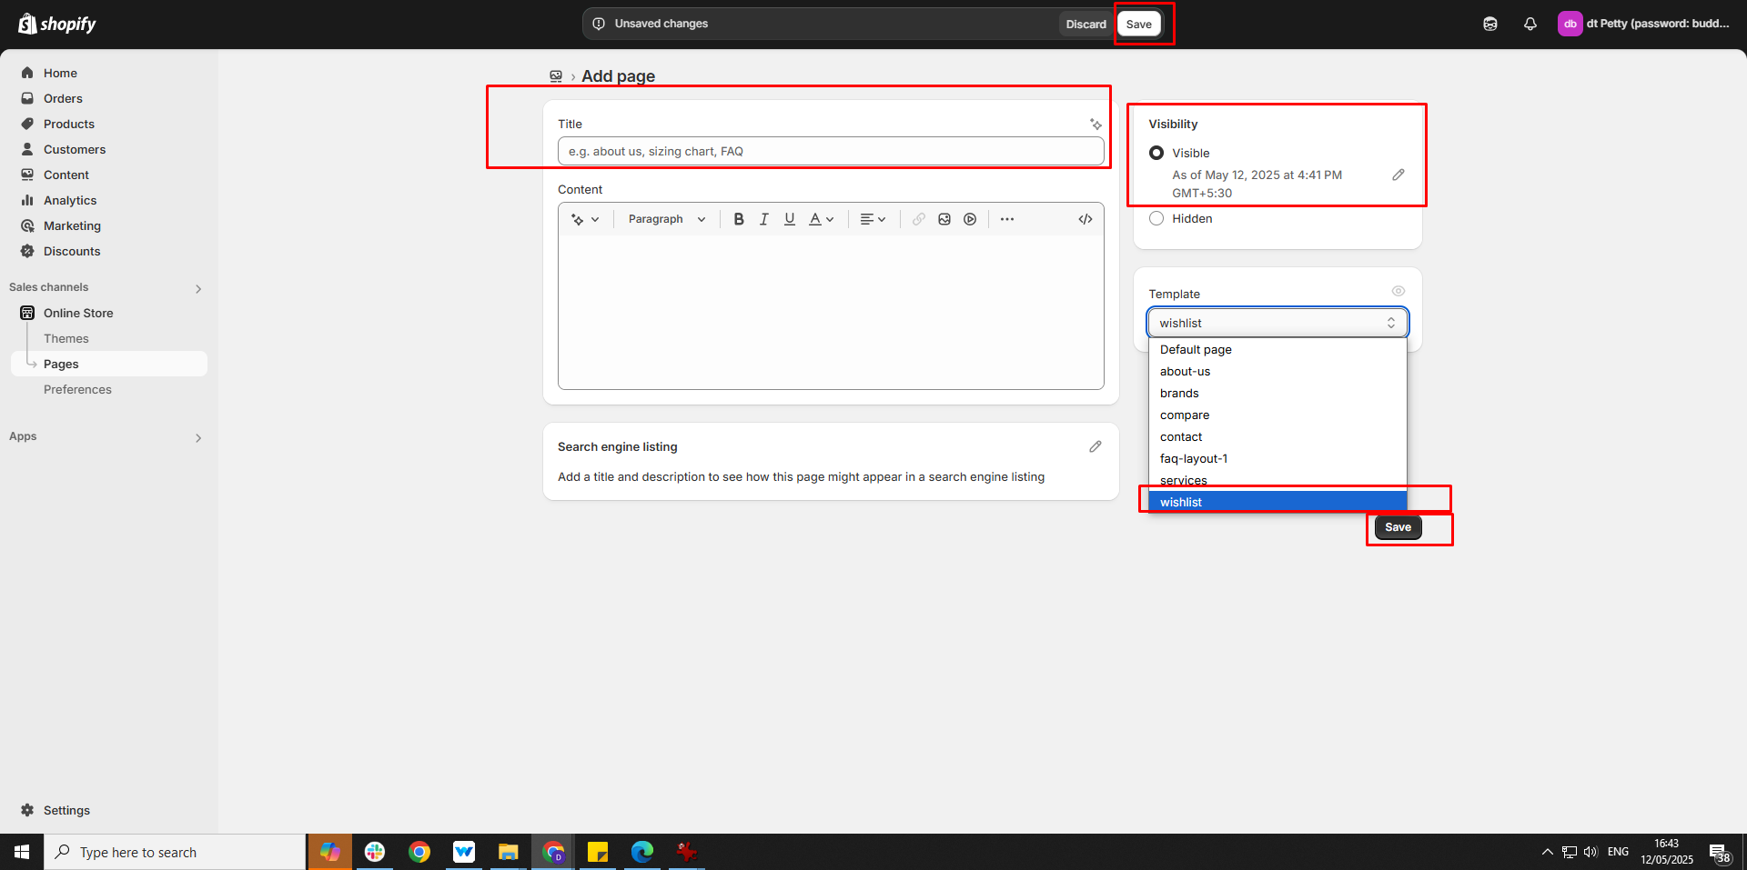Edit search engine listing pencil icon
The height and width of the screenshot is (870, 1747).
pyautogui.click(x=1096, y=446)
